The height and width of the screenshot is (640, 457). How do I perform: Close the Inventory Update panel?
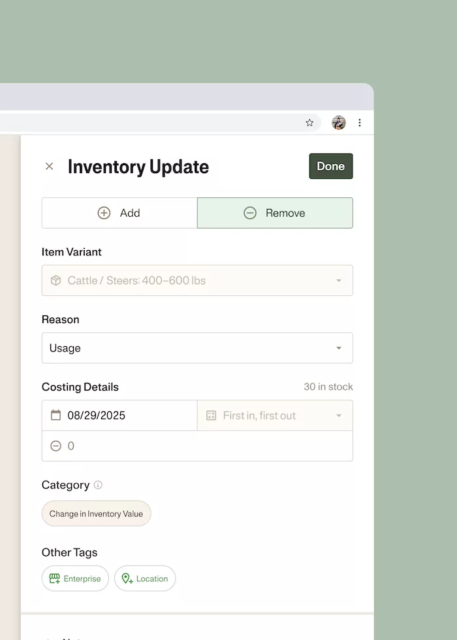[x=49, y=167]
